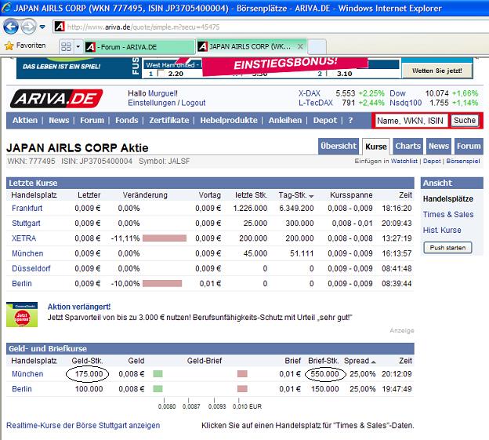
Task: Click the Name, WKN, ISIN search field
Action: pos(410,121)
